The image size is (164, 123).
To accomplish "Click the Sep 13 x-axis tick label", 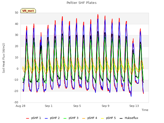I will coord(134,106).
